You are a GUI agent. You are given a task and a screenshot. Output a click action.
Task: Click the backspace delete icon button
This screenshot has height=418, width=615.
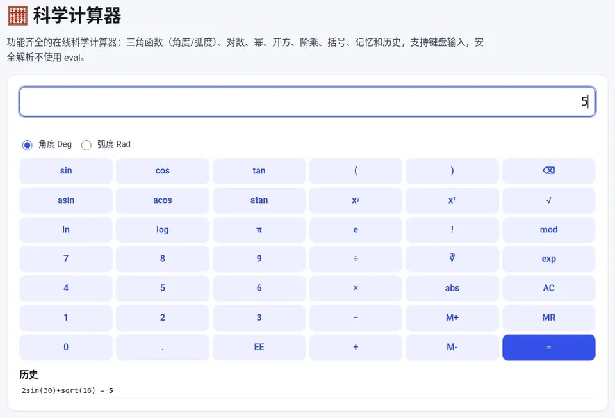tap(548, 171)
